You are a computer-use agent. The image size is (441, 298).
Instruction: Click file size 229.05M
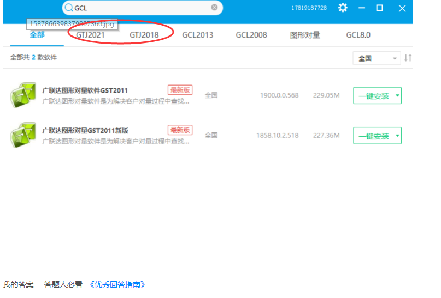tap(326, 95)
